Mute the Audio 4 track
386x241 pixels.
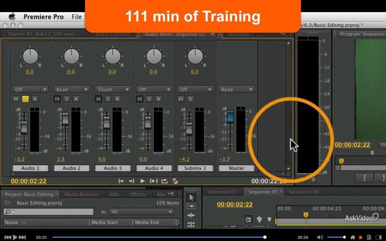point(139,99)
